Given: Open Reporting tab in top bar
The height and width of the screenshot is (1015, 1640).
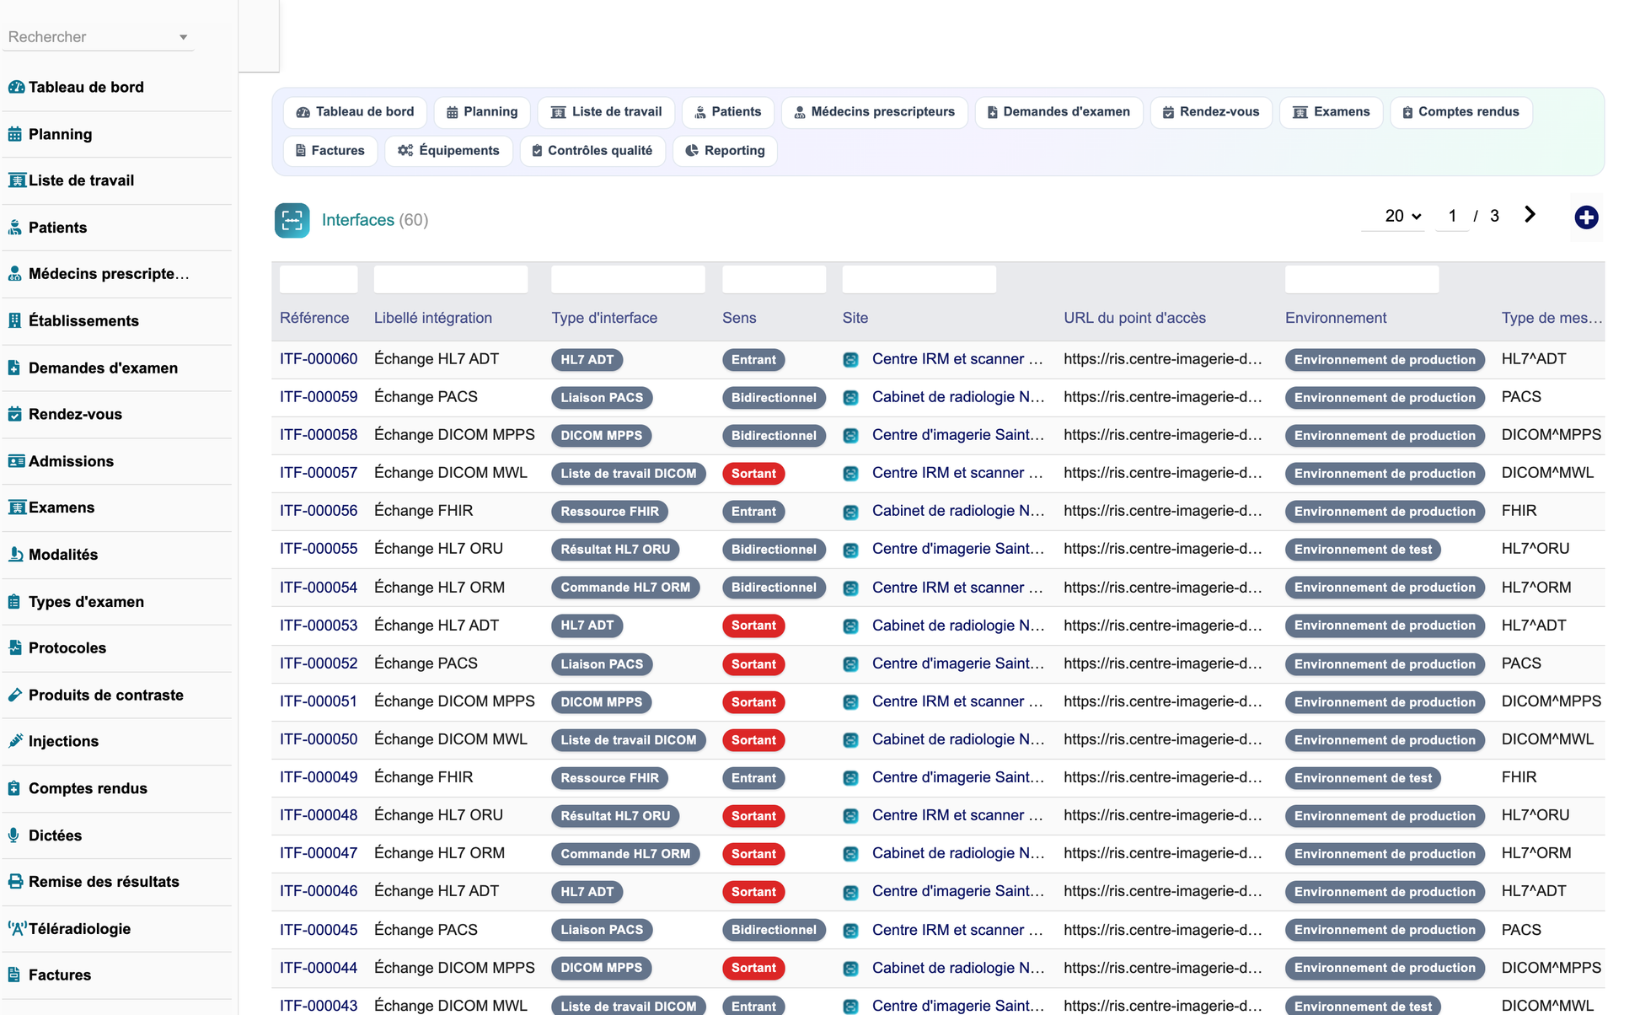Looking at the screenshot, I should (725, 151).
